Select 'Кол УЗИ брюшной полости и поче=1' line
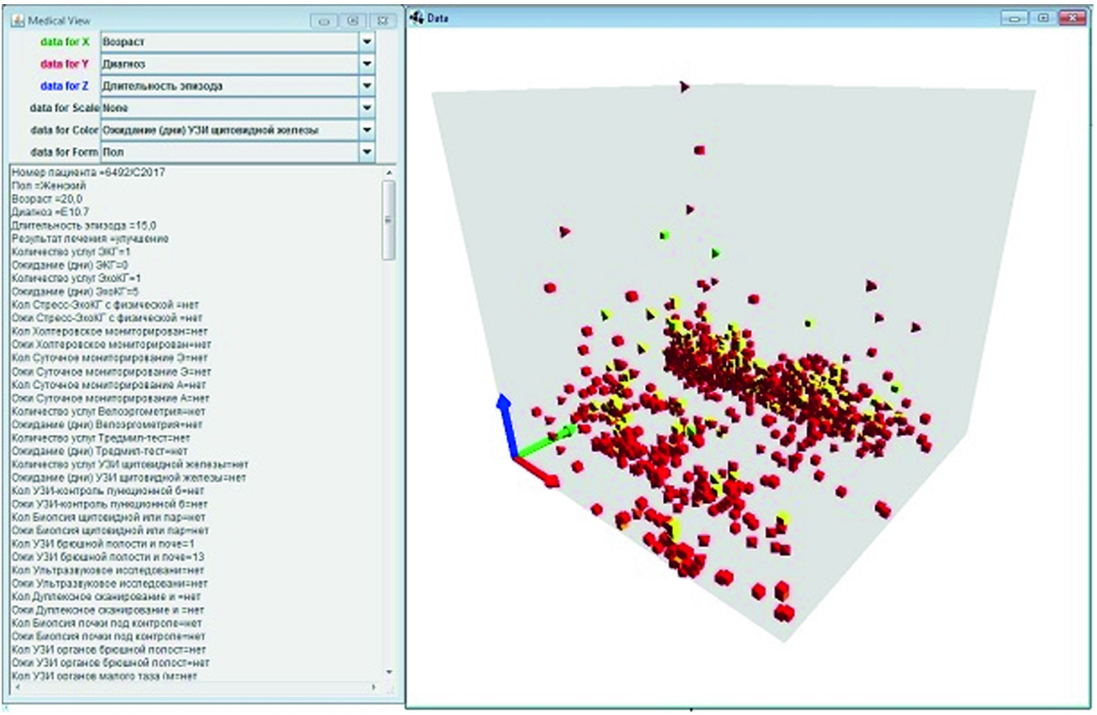 coord(103,543)
